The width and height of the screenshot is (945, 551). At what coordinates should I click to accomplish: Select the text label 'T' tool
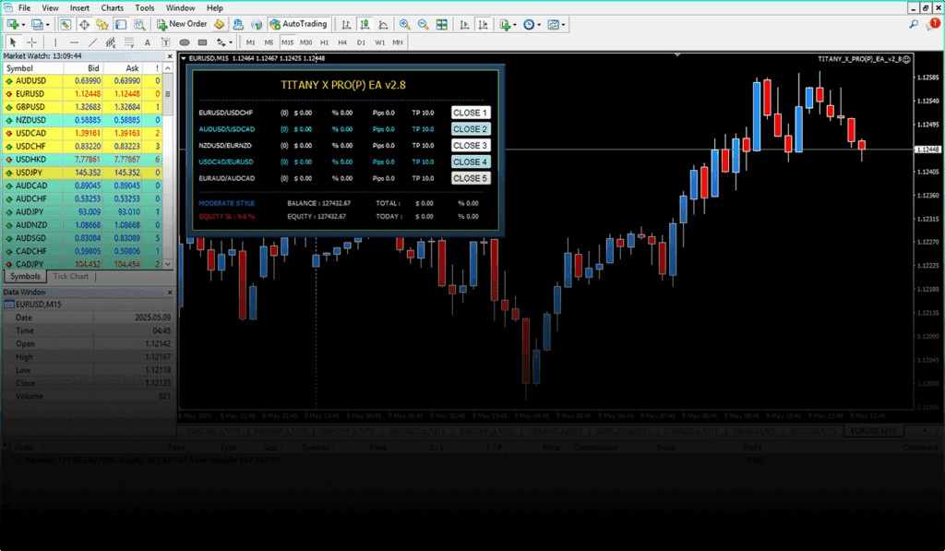point(166,42)
